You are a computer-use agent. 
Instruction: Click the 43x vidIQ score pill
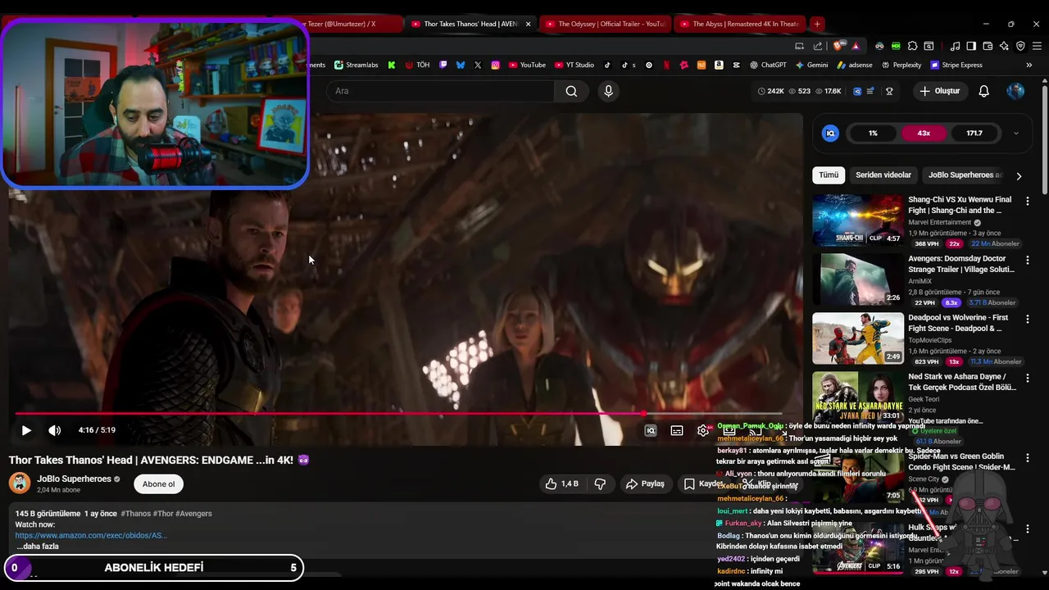924,133
